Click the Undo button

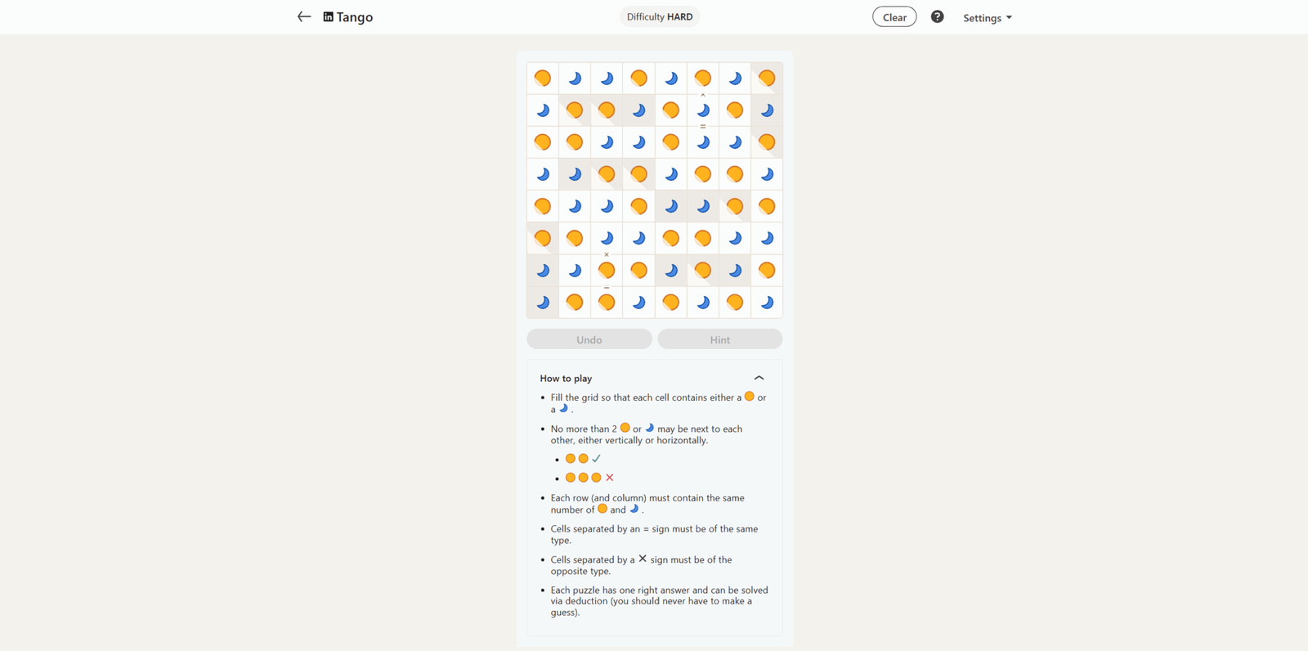tap(589, 339)
